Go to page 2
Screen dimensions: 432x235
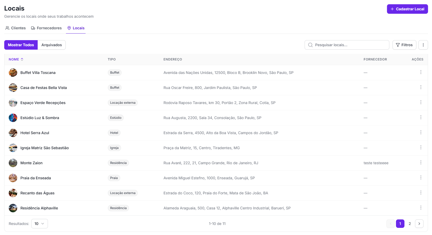pos(409,224)
